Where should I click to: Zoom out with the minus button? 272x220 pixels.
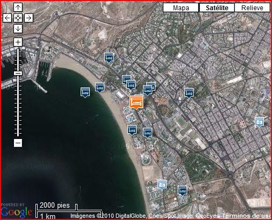pyautogui.click(x=18, y=143)
